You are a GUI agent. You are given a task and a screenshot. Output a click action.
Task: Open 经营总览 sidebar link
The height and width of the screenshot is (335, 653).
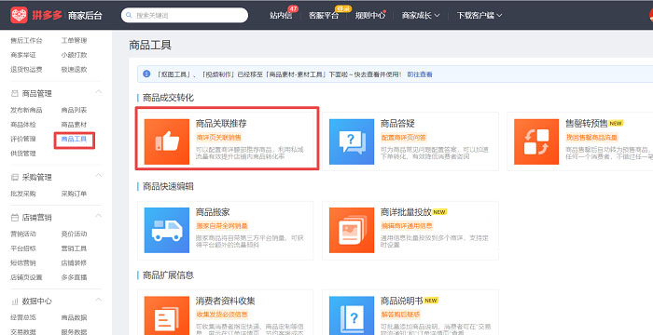coord(23,317)
